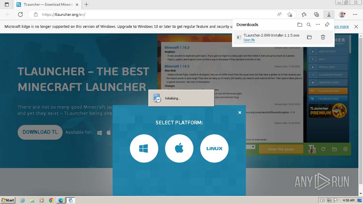Open browser Collections icon
Screen dimensions: 363x204
(x=316, y=14)
